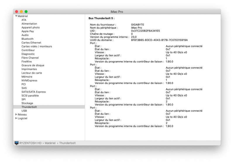The width and height of the screenshot is (234, 163).
Task: Select PCI in the sidebar
Action: [24, 84]
